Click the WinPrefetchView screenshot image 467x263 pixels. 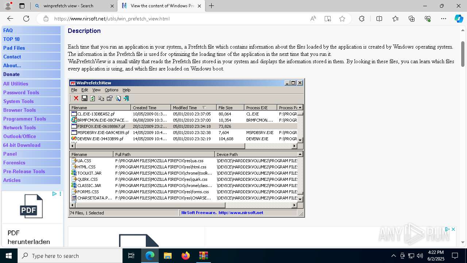(x=186, y=148)
